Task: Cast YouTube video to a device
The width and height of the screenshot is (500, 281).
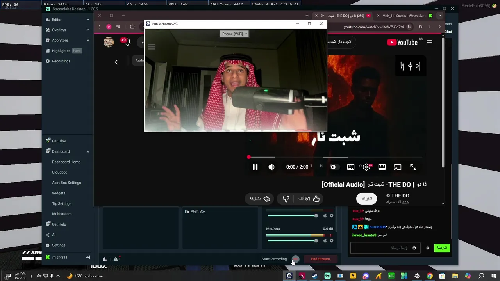Action: point(398,167)
